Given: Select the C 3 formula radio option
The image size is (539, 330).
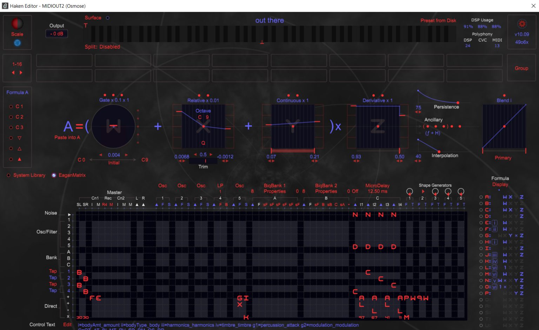Looking at the screenshot, I should pyautogui.click(x=11, y=128).
